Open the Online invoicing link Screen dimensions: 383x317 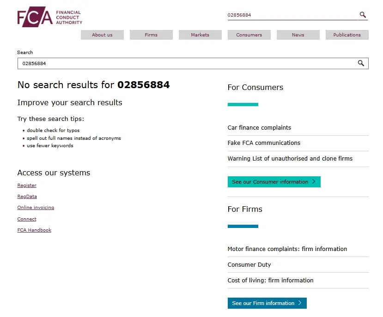point(36,208)
